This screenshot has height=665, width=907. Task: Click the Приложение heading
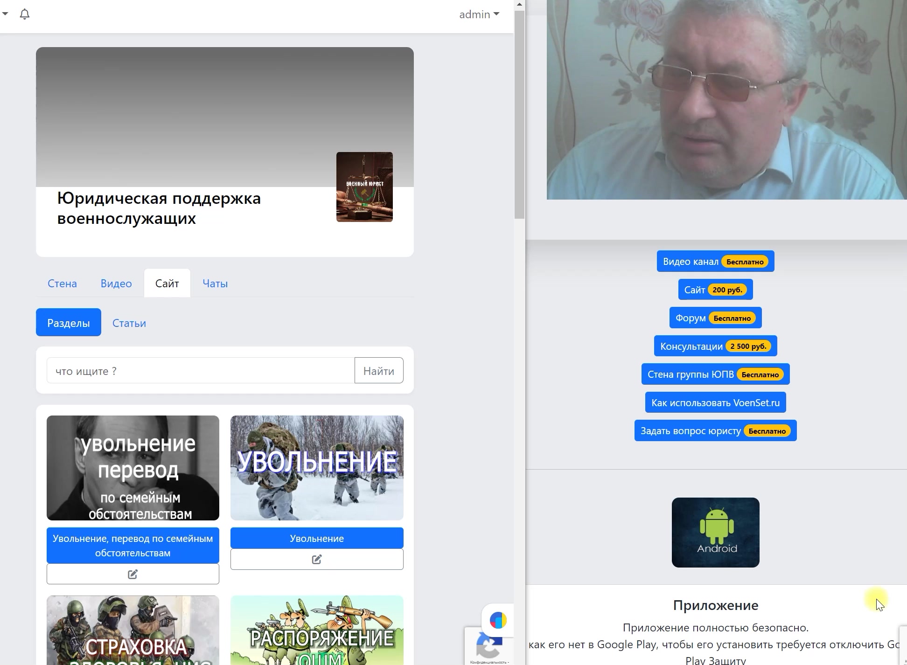click(715, 605)
